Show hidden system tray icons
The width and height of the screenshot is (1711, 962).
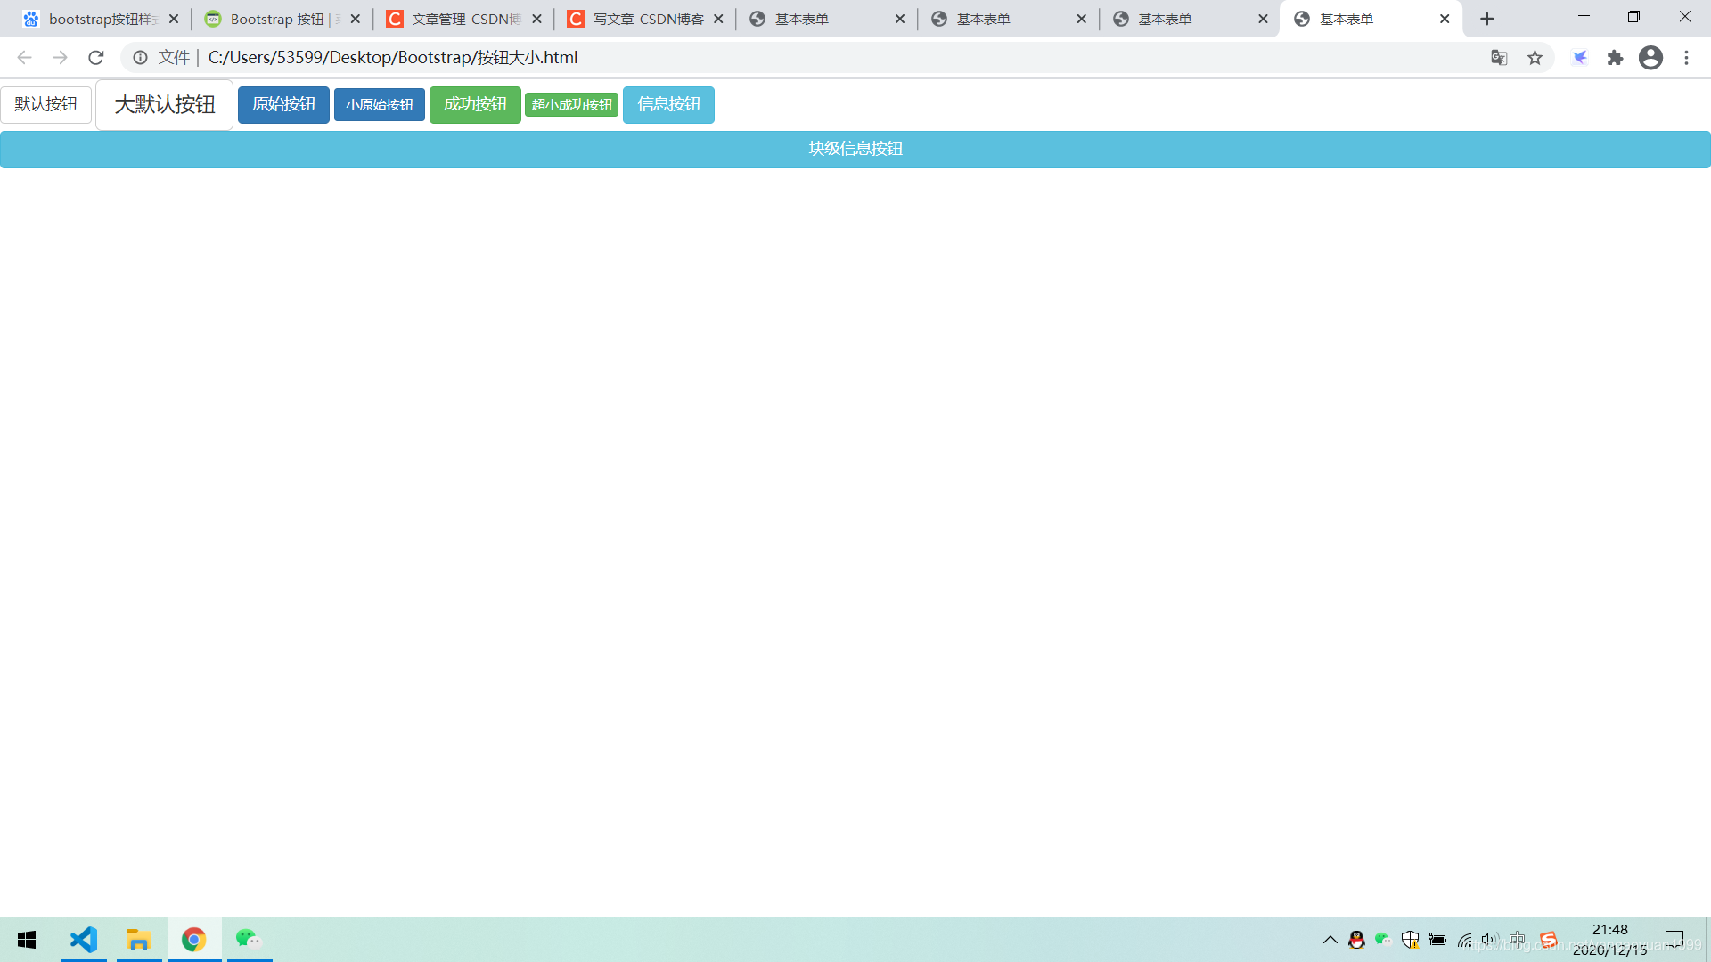click(1330, 940)
